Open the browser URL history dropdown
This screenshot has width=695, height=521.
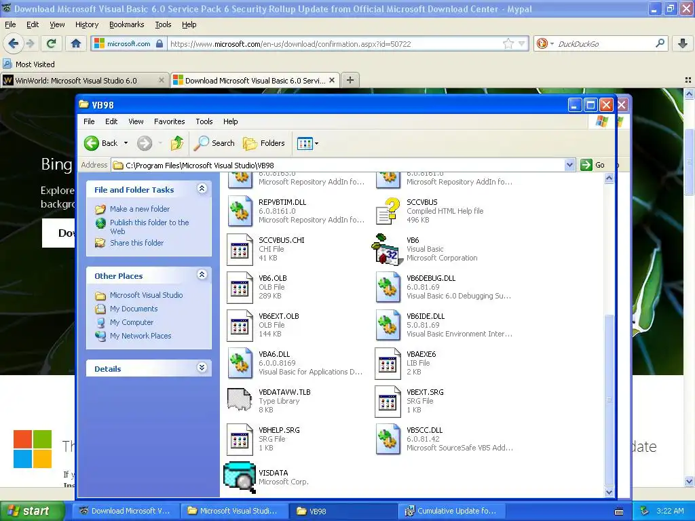[x=522, y=43]
